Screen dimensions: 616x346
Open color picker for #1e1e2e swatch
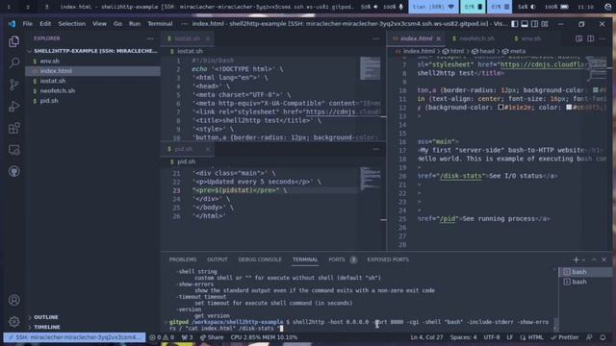coord(500,107)
